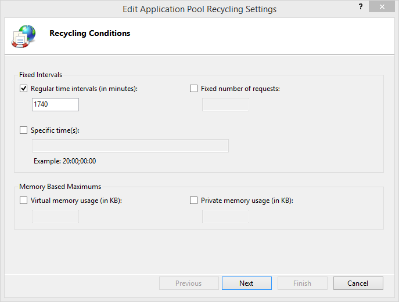Click the greyed-out Previous button
The height and width of the screenshot is (302, 399).
click(x=188, y=283)
